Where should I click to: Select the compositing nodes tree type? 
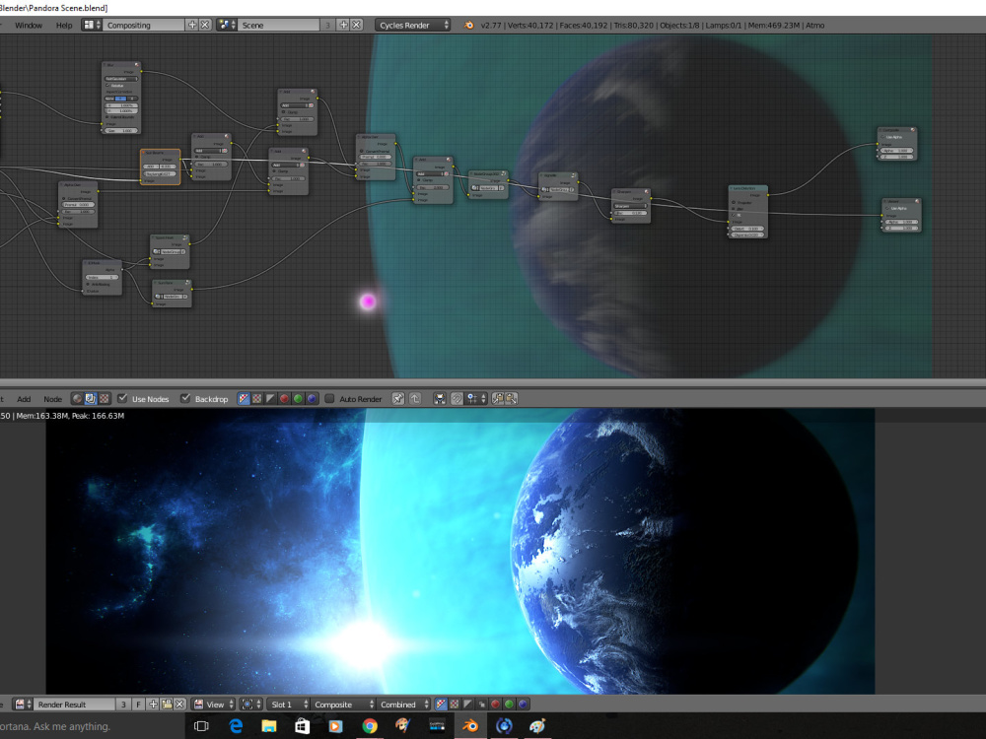point(91,398)
